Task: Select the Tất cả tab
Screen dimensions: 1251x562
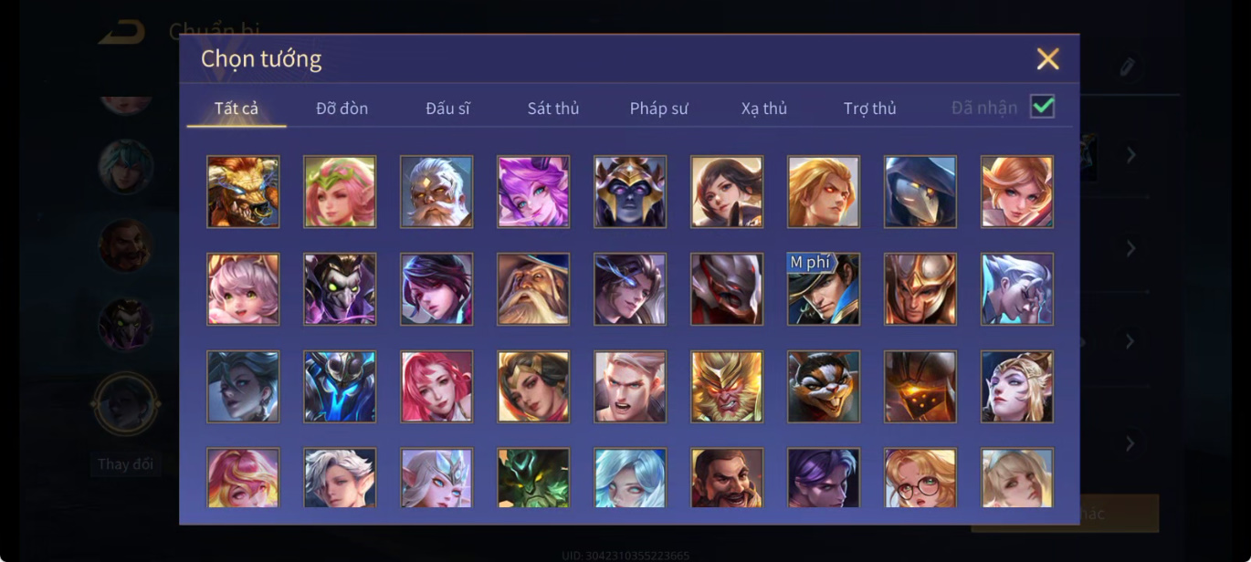Action: click(x=237, y=109)
